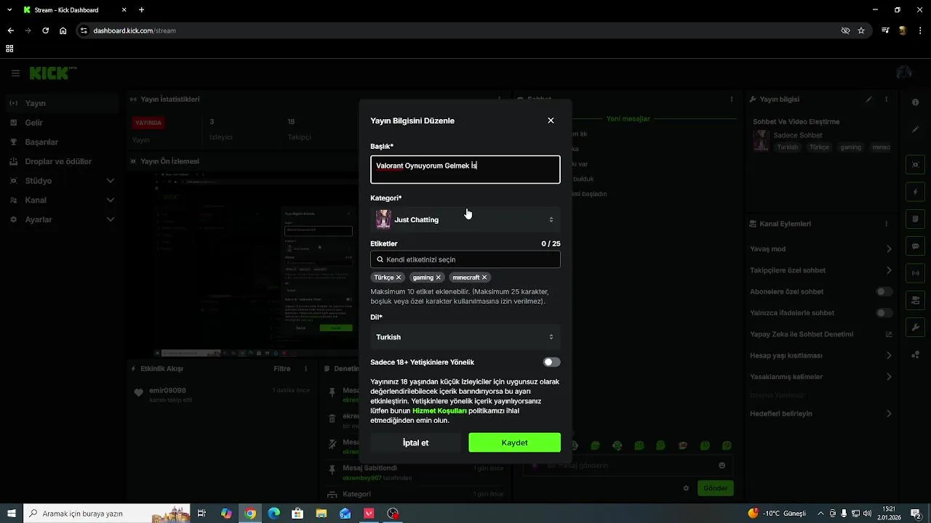This screenshot has width=931, height=523.
Task: Cancel with the İptal et button
Action: click(x=416, y=442)
